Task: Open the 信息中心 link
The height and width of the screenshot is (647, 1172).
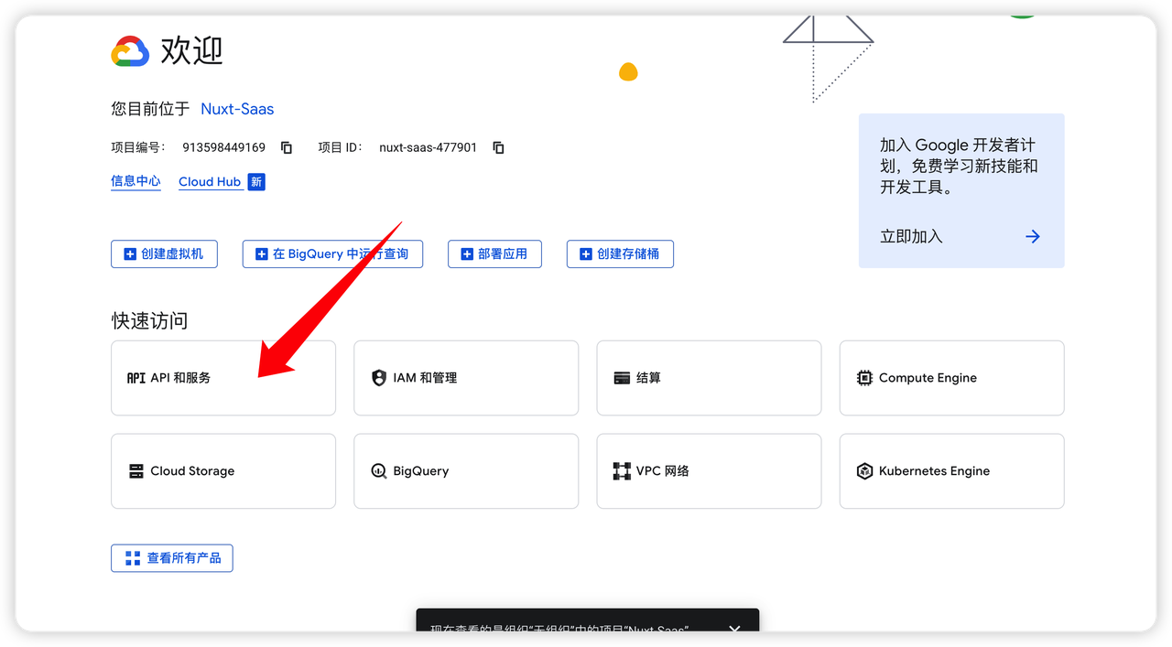Action: point(136,181)
